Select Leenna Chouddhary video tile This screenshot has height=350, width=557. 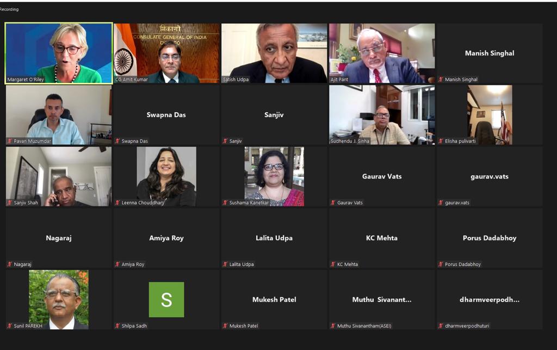pos(166,176)
